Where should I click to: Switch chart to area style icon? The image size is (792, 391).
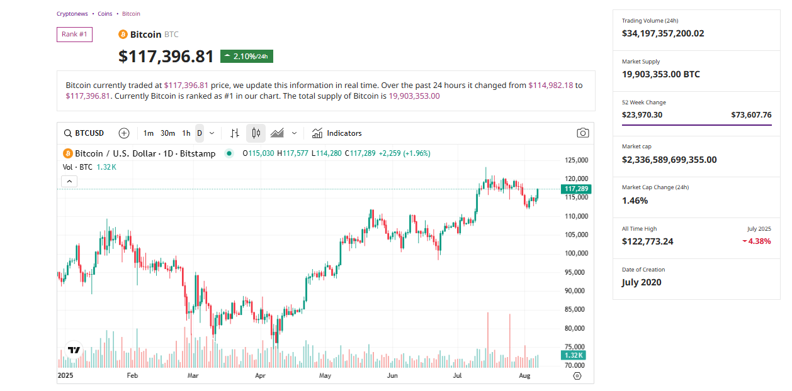[277, 133]
